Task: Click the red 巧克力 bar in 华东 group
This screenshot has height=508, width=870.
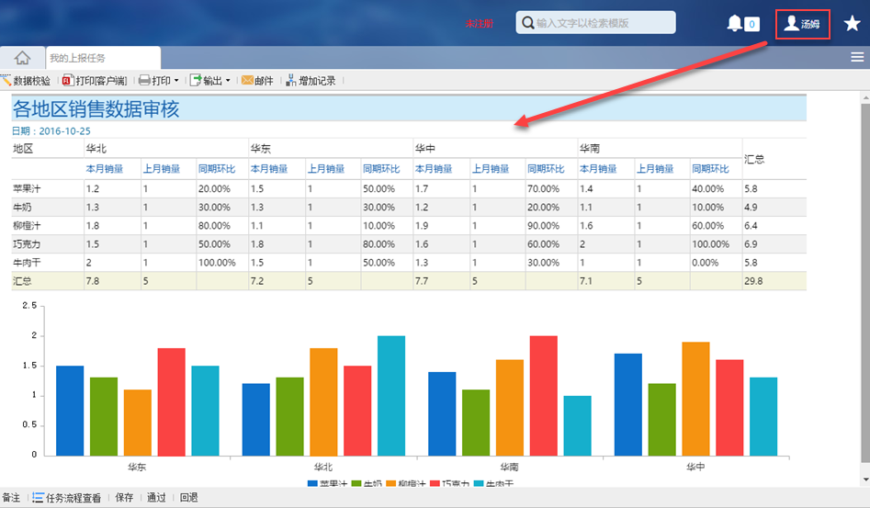Action: pyautogui.click(x=172, y=402)
